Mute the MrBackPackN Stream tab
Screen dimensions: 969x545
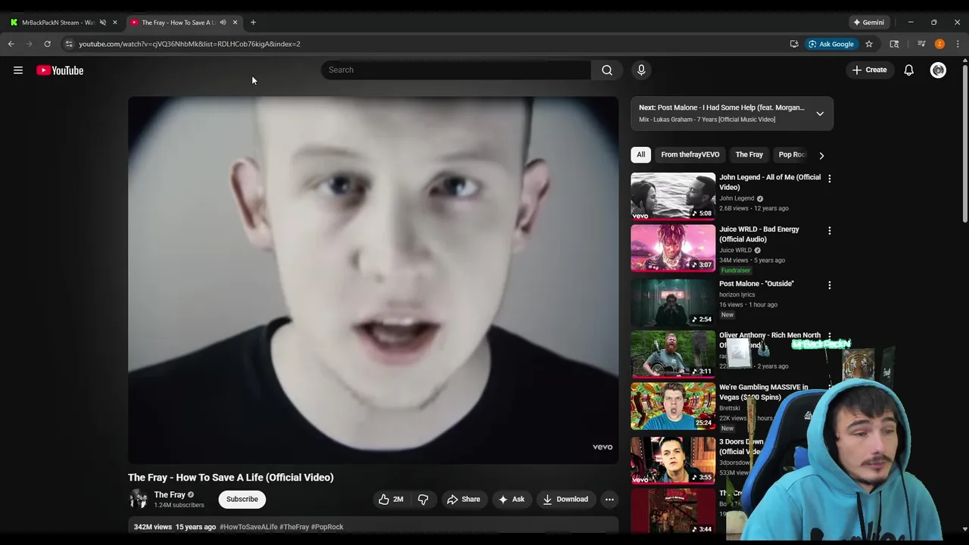[x=103, y=22]
